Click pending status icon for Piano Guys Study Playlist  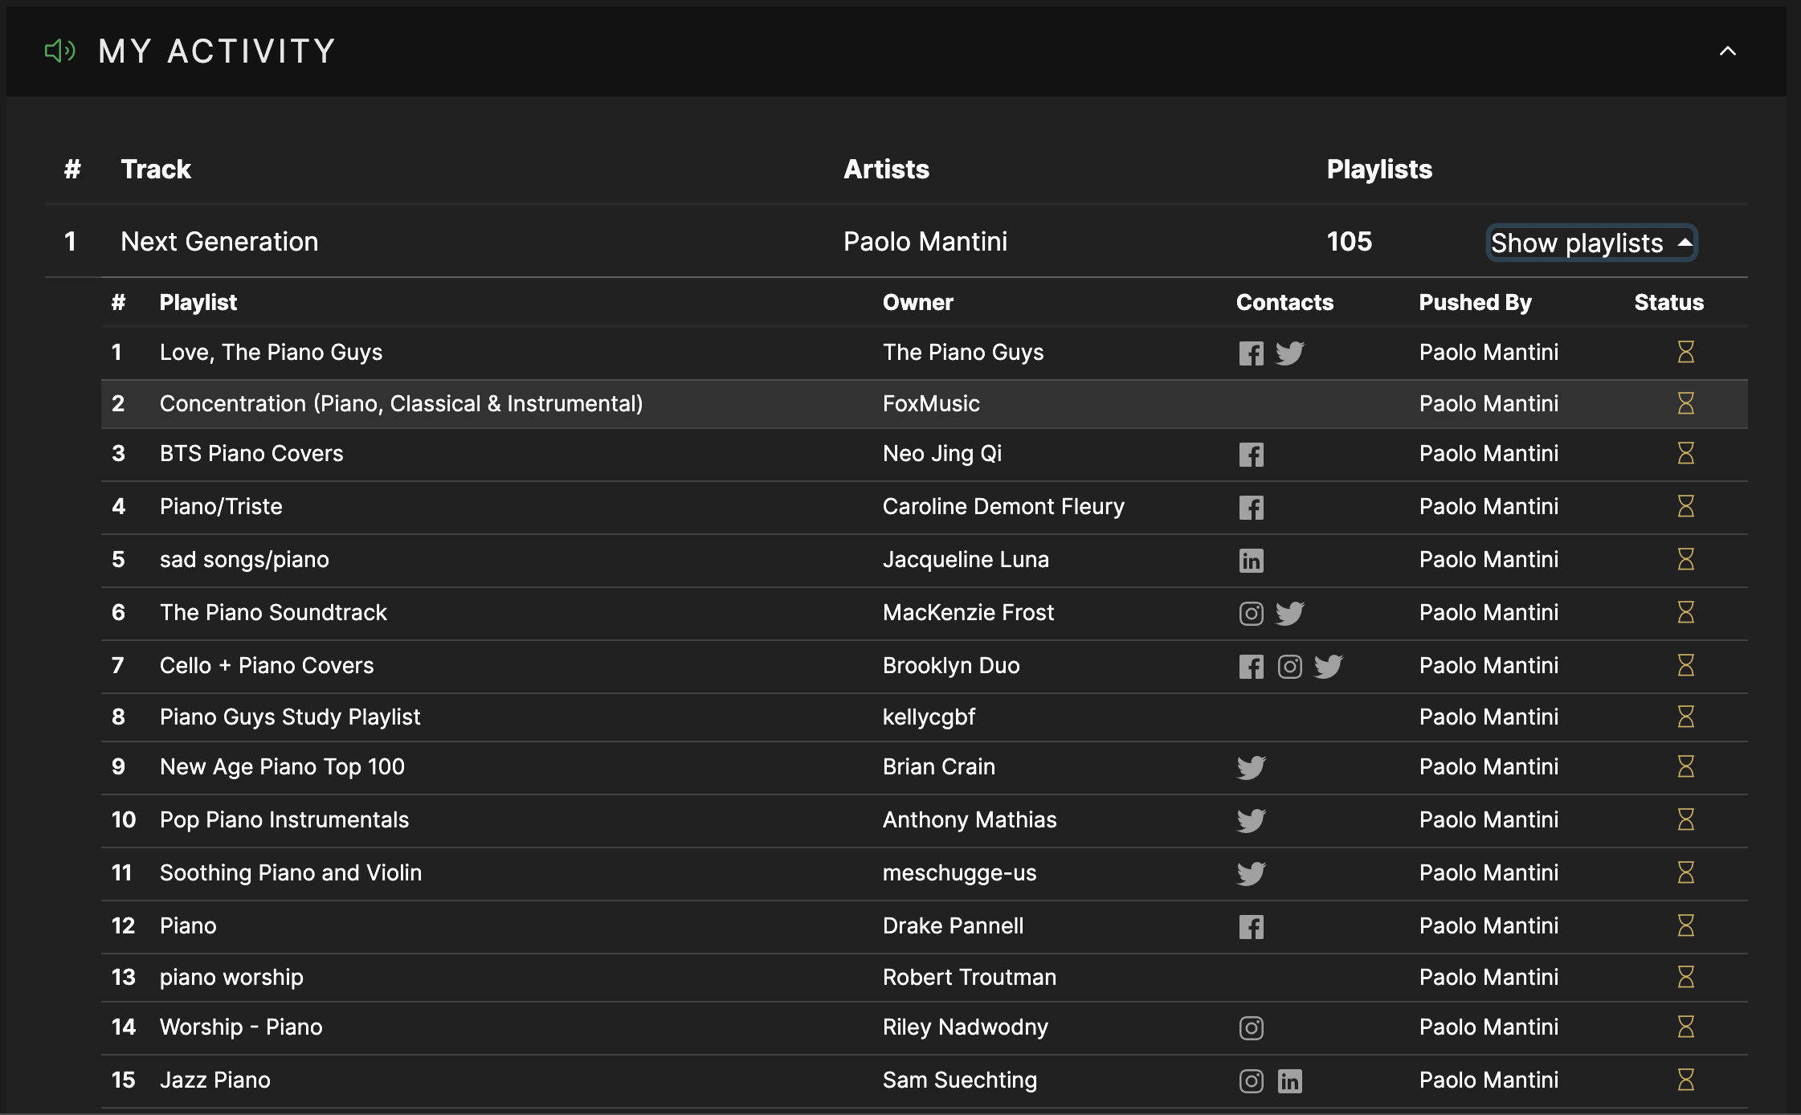(x=1686, y=717)
